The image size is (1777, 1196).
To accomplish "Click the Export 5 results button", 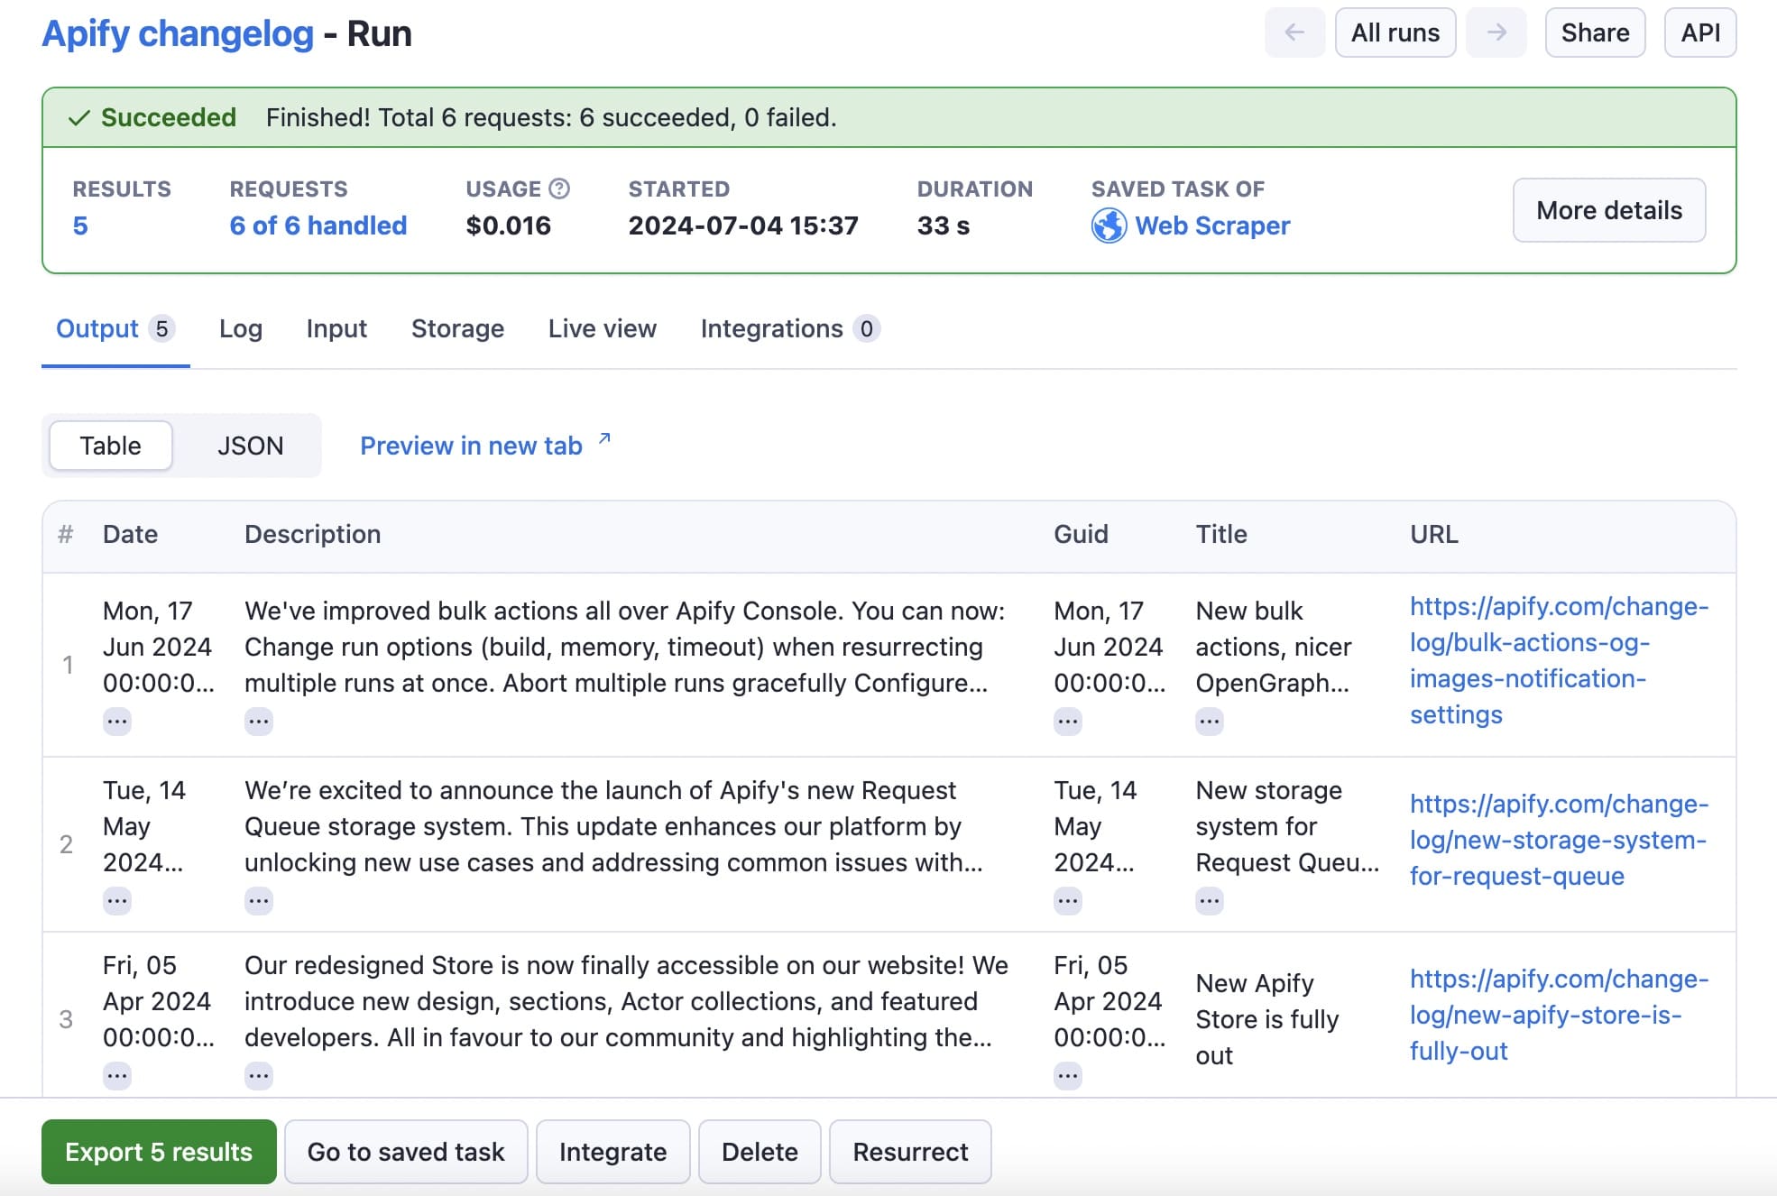I will pyautogui.click(x=158, y=1152).
